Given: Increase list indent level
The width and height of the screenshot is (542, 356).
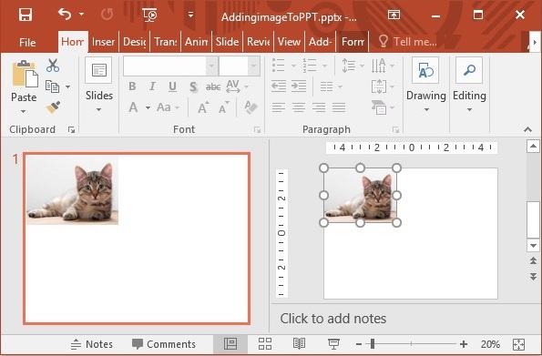Looking at the screenshot, I should (299, 86).
